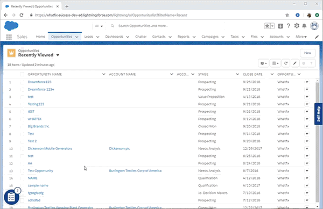
Task: Refresh the Opportunities list view
Action: 286,63
